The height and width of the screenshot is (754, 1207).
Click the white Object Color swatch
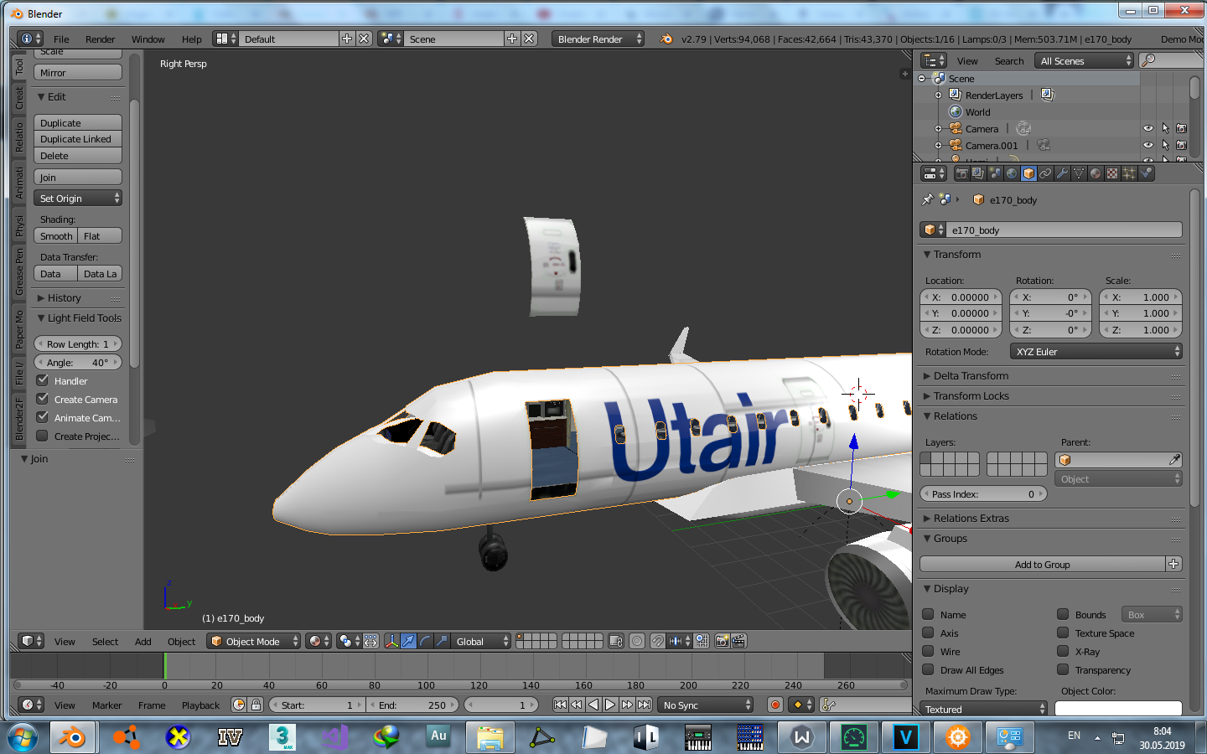(1118, 709)
